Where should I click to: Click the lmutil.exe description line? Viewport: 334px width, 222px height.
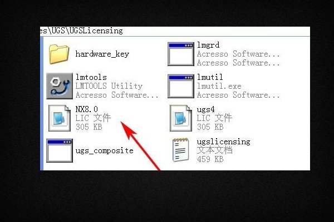pyautogui.click(x=219, y=86)
